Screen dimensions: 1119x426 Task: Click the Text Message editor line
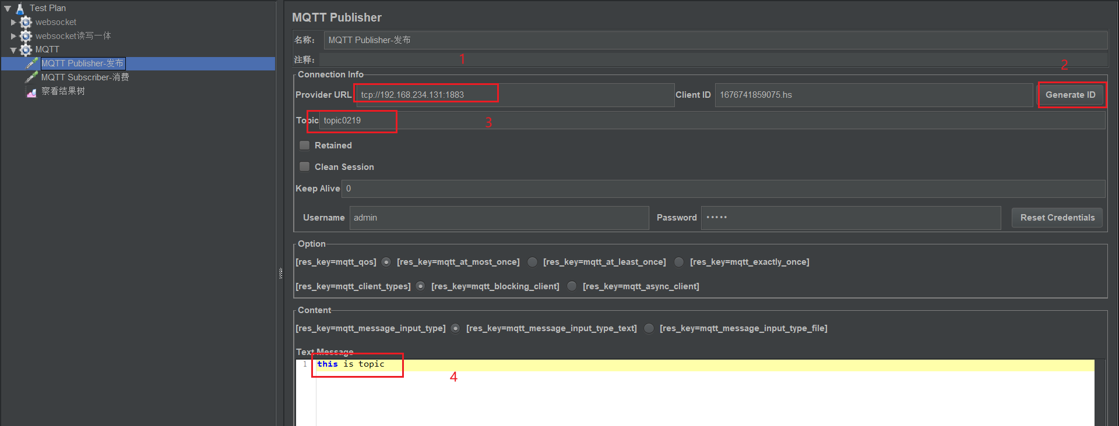705,364
